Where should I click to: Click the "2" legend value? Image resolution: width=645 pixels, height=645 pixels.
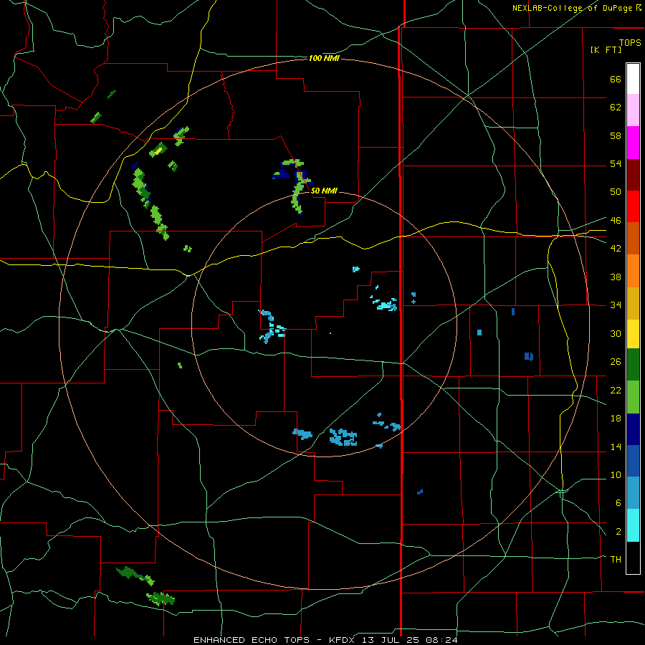tap(618, 532)
